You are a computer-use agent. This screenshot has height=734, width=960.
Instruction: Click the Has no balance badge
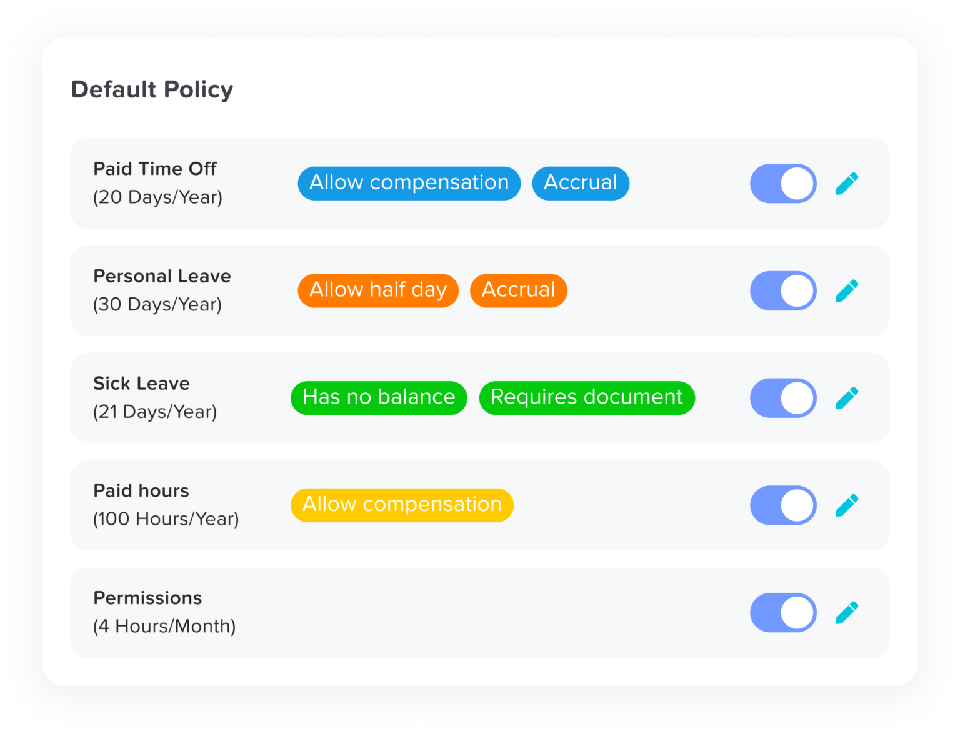pos(379,397)
